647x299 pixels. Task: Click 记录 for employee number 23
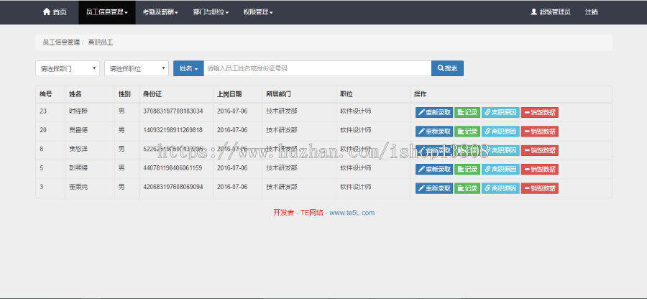point(467,113)
